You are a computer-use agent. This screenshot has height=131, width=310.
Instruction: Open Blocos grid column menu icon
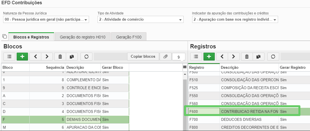click(185, 67)
